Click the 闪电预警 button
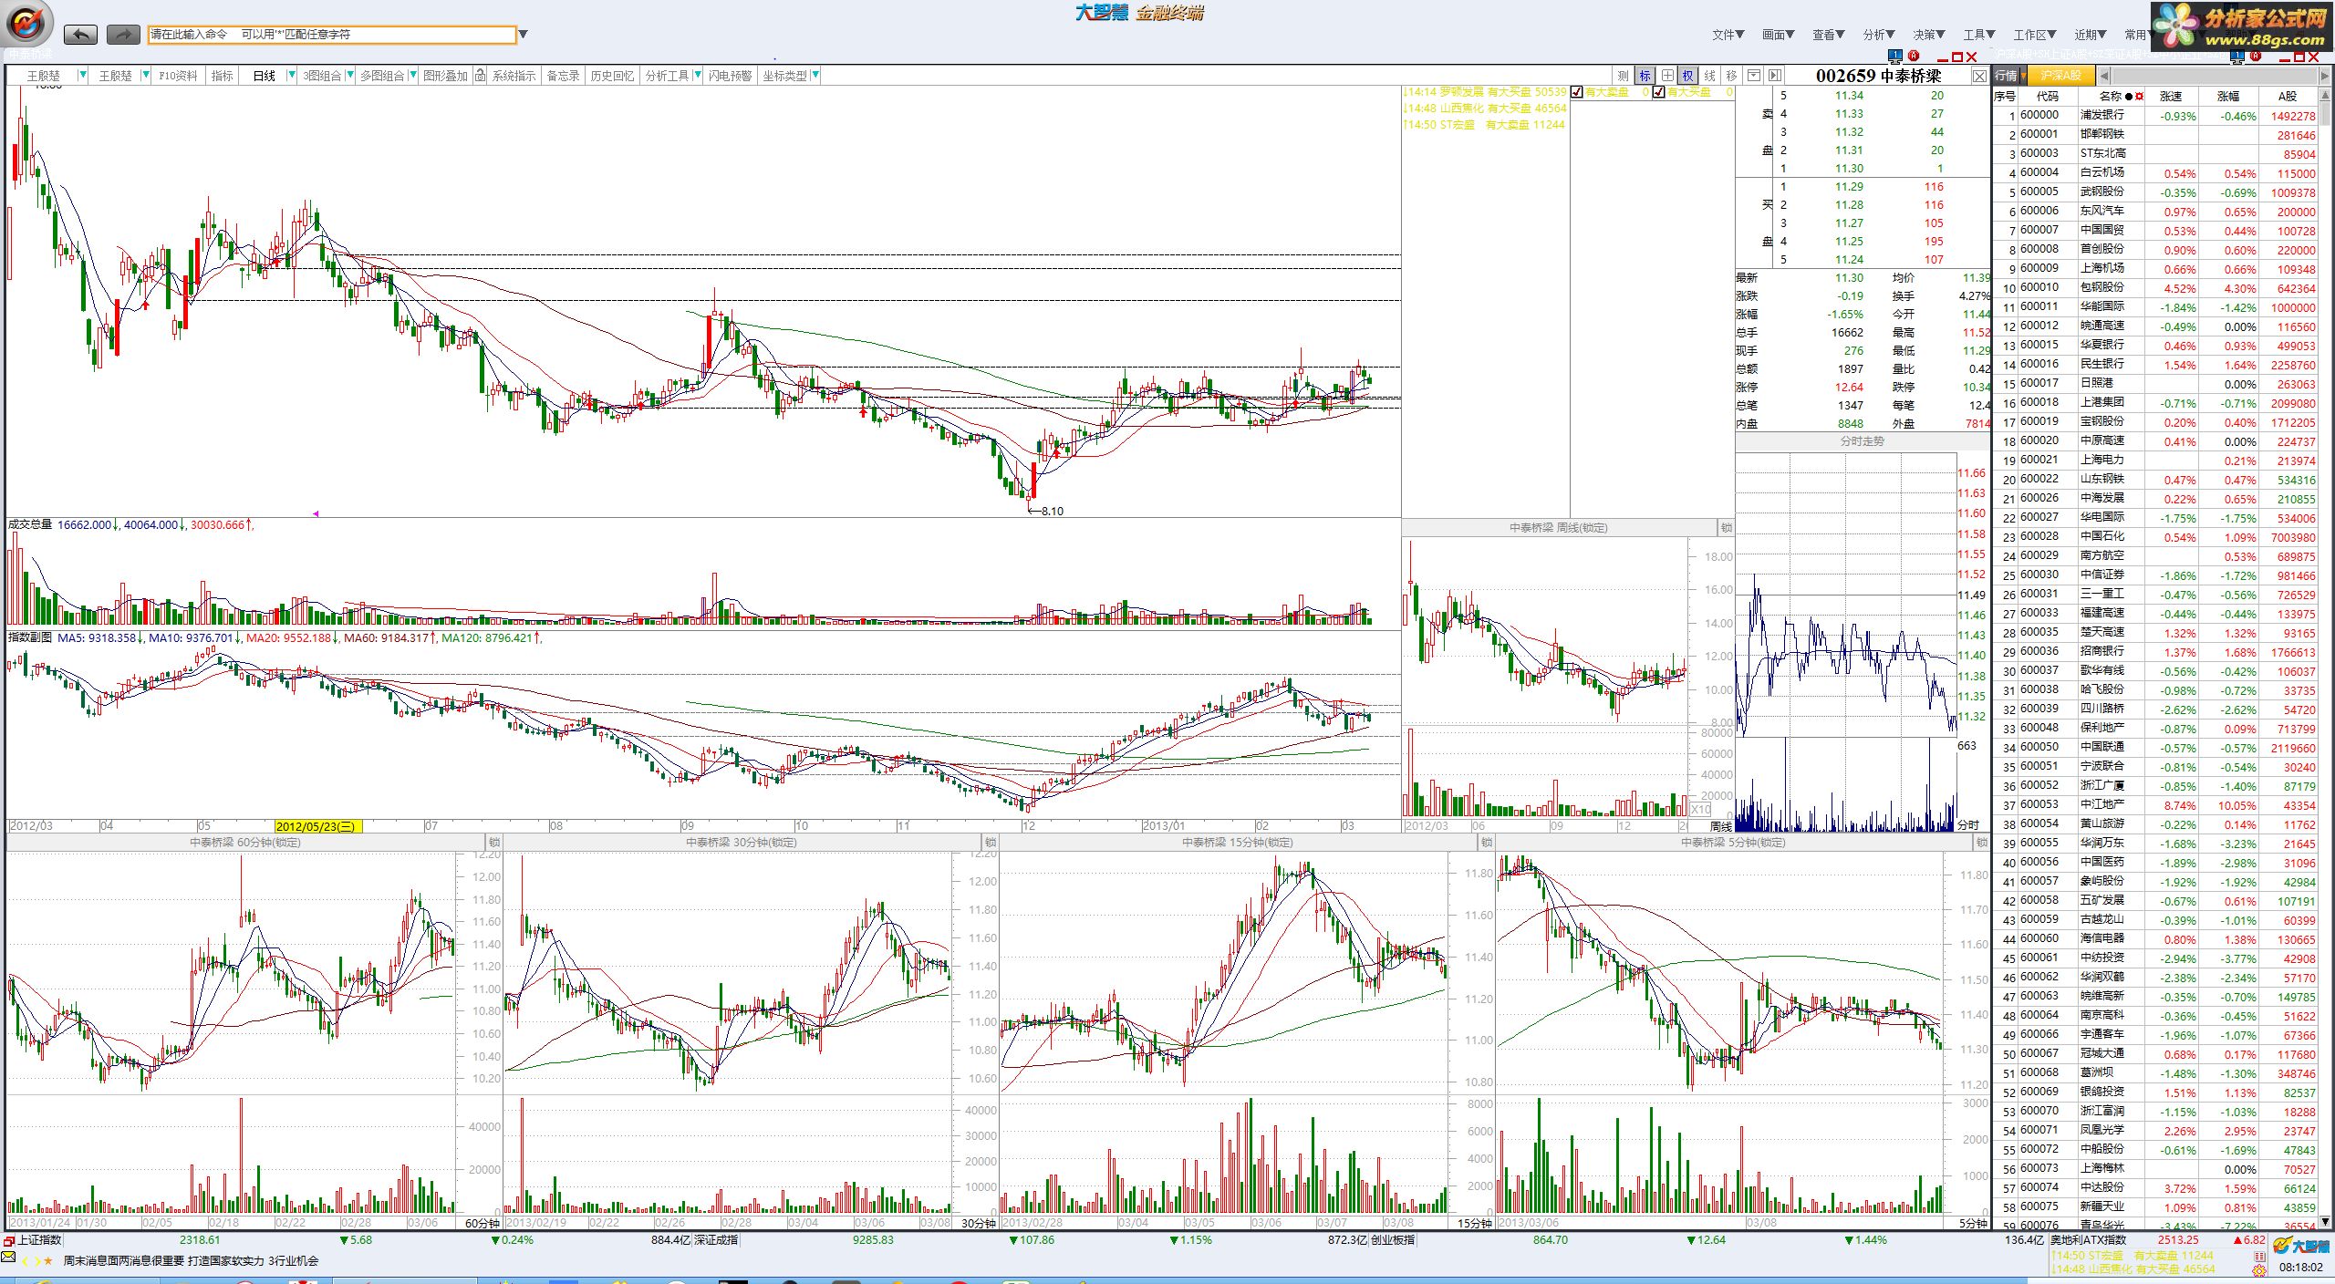Image resolution: width=2335 pixels, height=1284 pixels. (730, 76)
